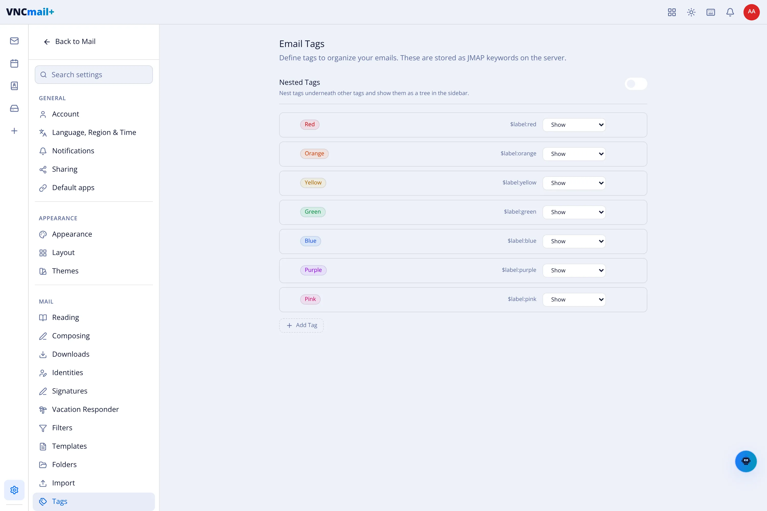Click the Purple tag color chip
This screenshot has height=511, width=767.
pos(313,270)
